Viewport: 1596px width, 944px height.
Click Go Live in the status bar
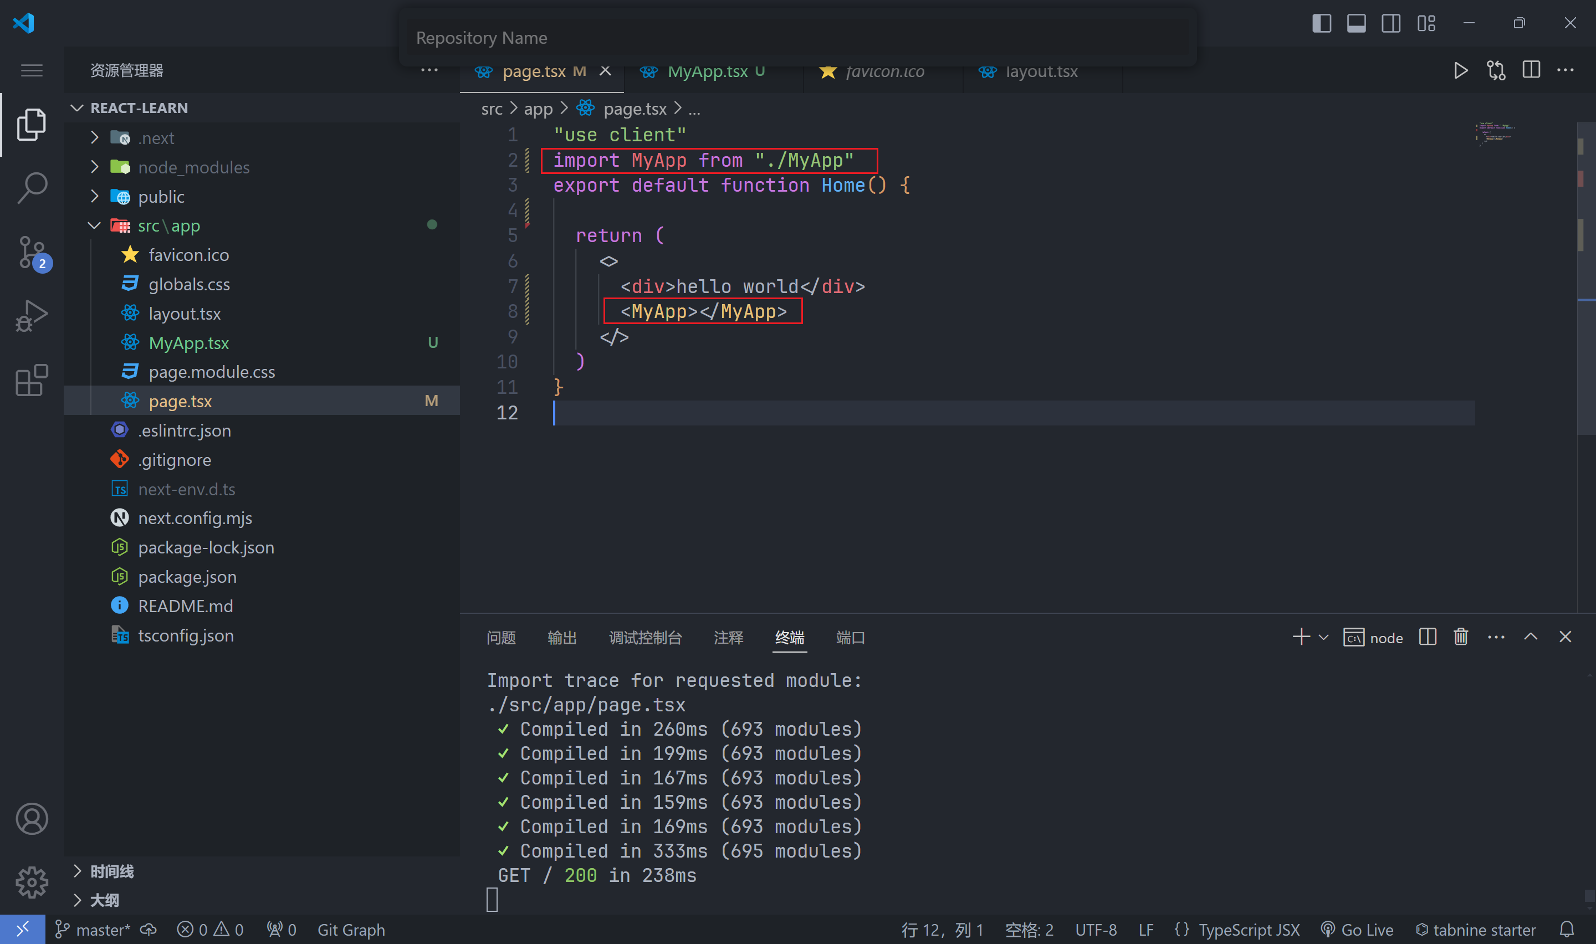[1358, 930]
